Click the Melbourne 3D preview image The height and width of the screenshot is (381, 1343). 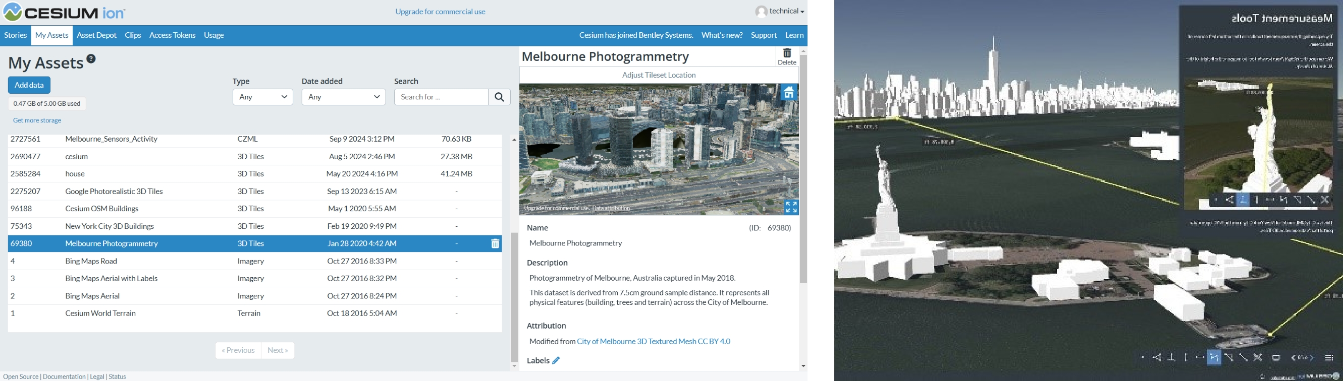[x=659, y=149]
